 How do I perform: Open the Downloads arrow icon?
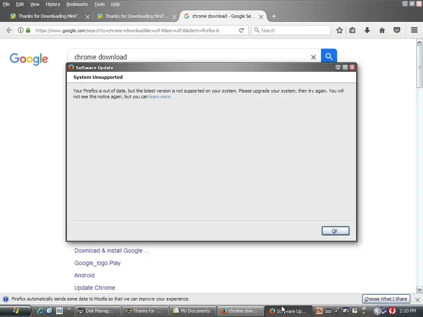point(367,30)
